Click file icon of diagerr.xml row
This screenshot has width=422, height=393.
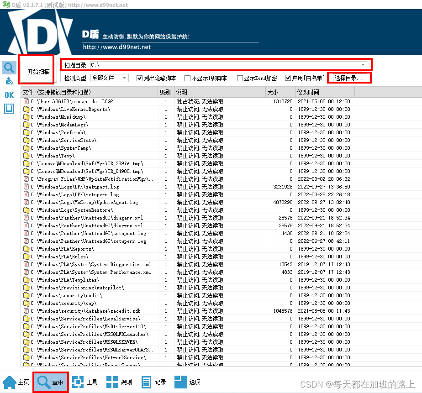[x=26, y=218]
